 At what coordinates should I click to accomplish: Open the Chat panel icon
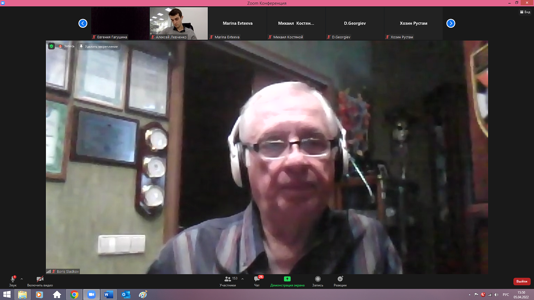click(x=257, y=279)
